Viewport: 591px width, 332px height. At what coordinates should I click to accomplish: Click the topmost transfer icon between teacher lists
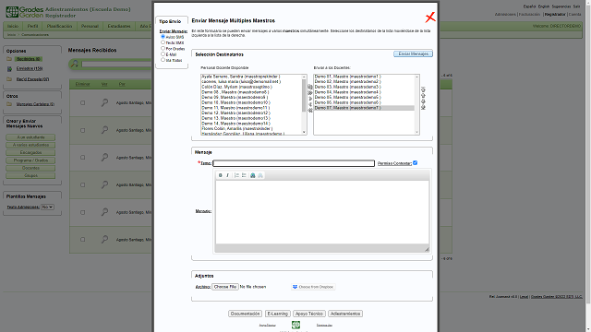310,87
